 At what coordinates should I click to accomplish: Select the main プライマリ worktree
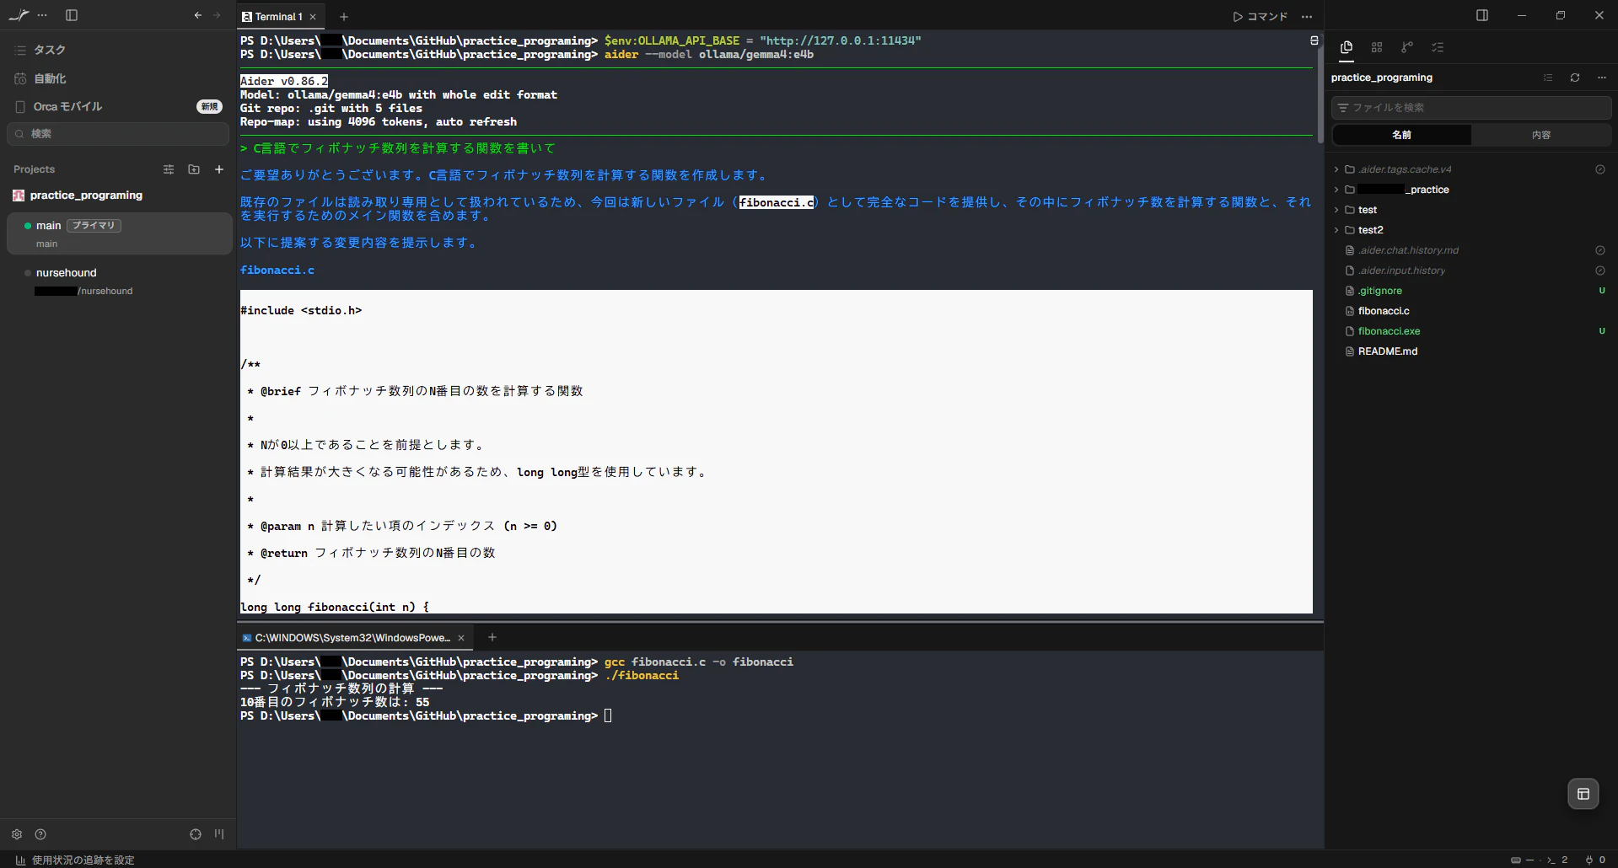pyautogui.click(x=119, y=233)
